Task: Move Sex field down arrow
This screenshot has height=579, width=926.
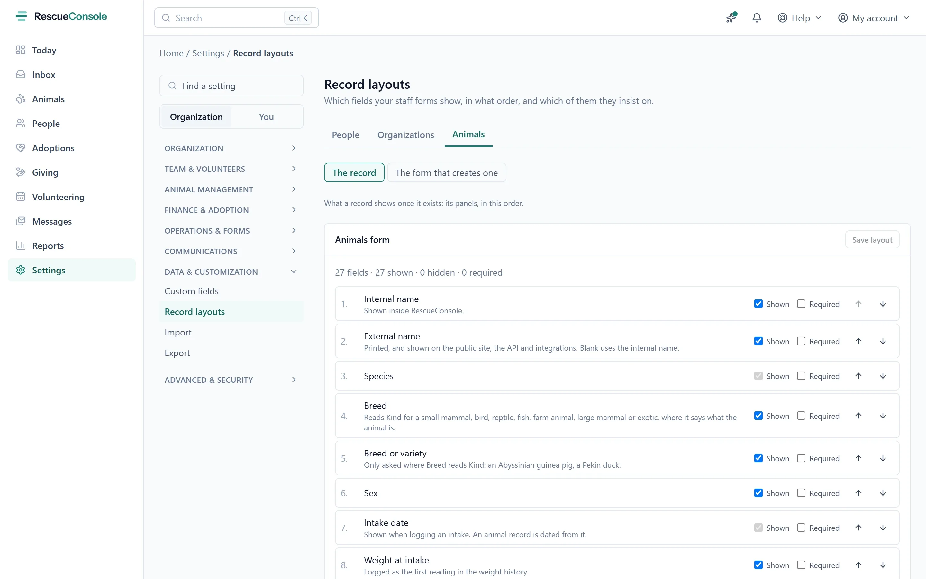Action: (883, 493)
